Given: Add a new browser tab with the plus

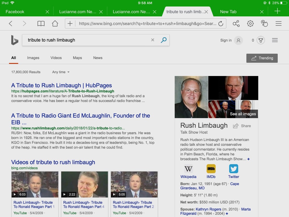Looking at the screenshot, I should (x=277, y=11).
